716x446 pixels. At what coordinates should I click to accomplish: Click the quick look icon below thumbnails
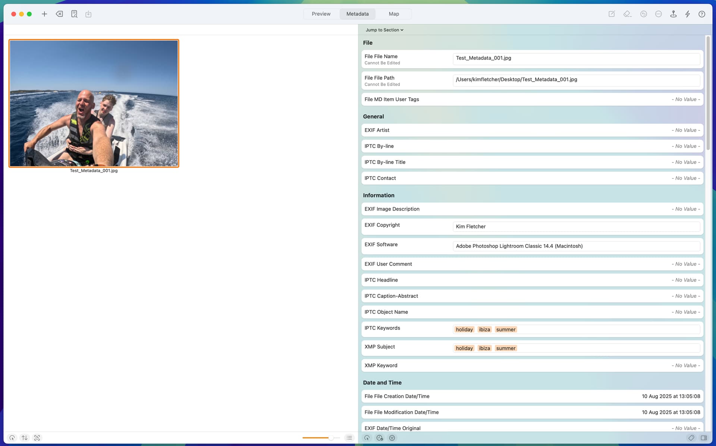point(12,438)
